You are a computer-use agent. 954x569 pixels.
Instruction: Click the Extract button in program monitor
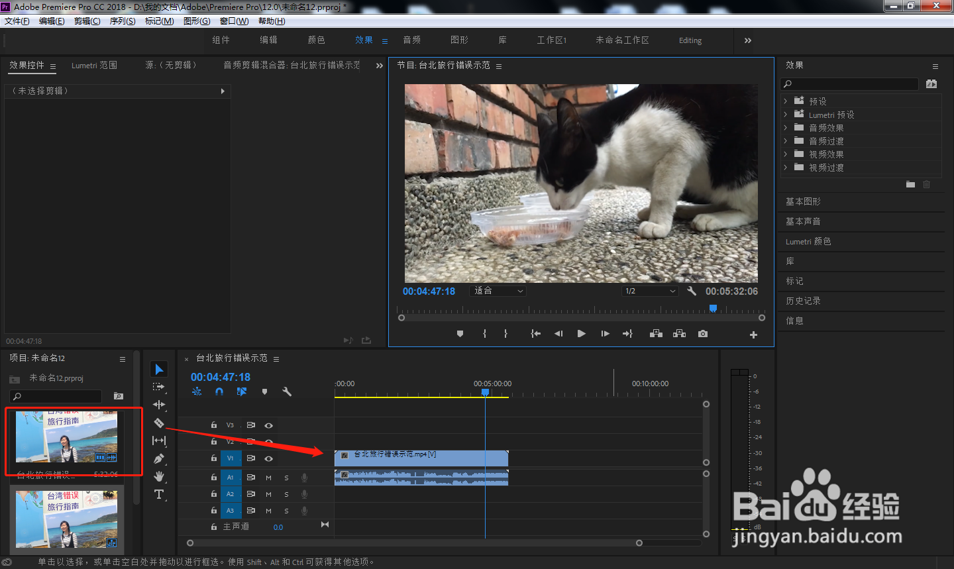point(679,334)
